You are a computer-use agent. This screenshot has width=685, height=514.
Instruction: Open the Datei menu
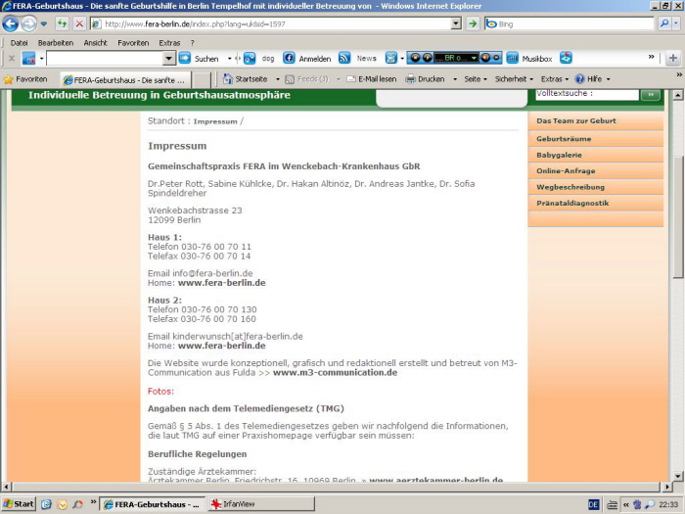(19, 43)
